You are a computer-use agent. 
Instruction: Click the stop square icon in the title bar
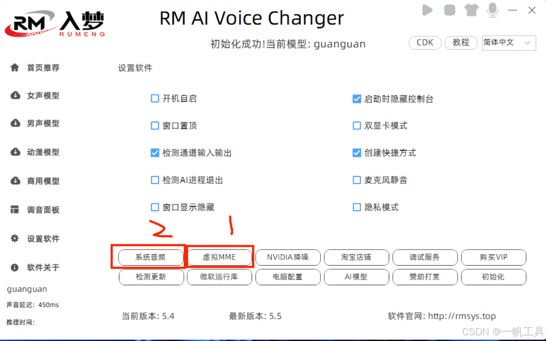(450, 10)
